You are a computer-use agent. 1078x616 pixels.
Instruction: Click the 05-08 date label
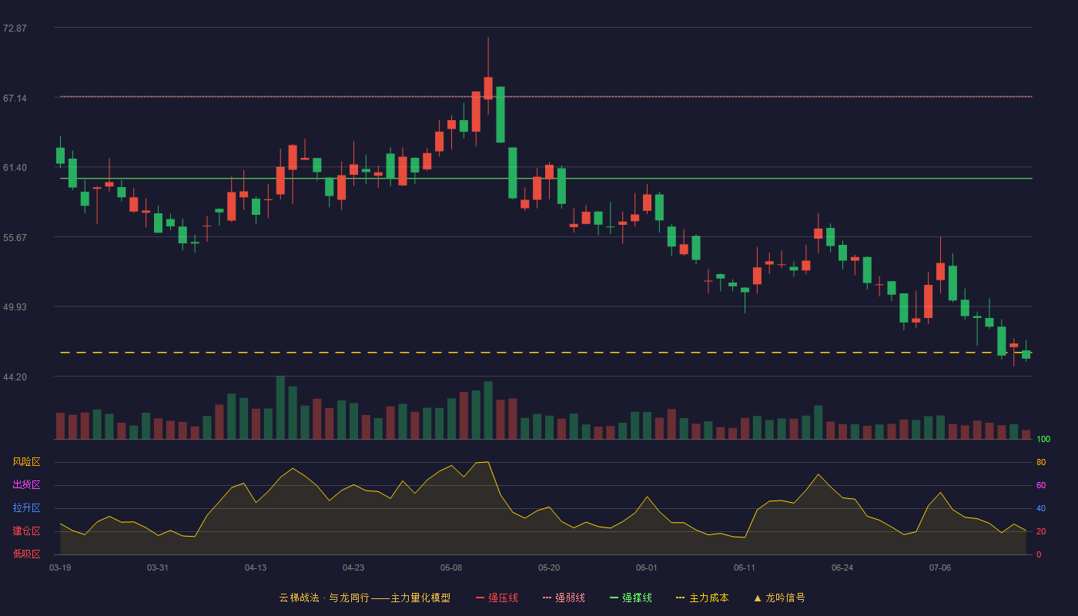[451, 567]
